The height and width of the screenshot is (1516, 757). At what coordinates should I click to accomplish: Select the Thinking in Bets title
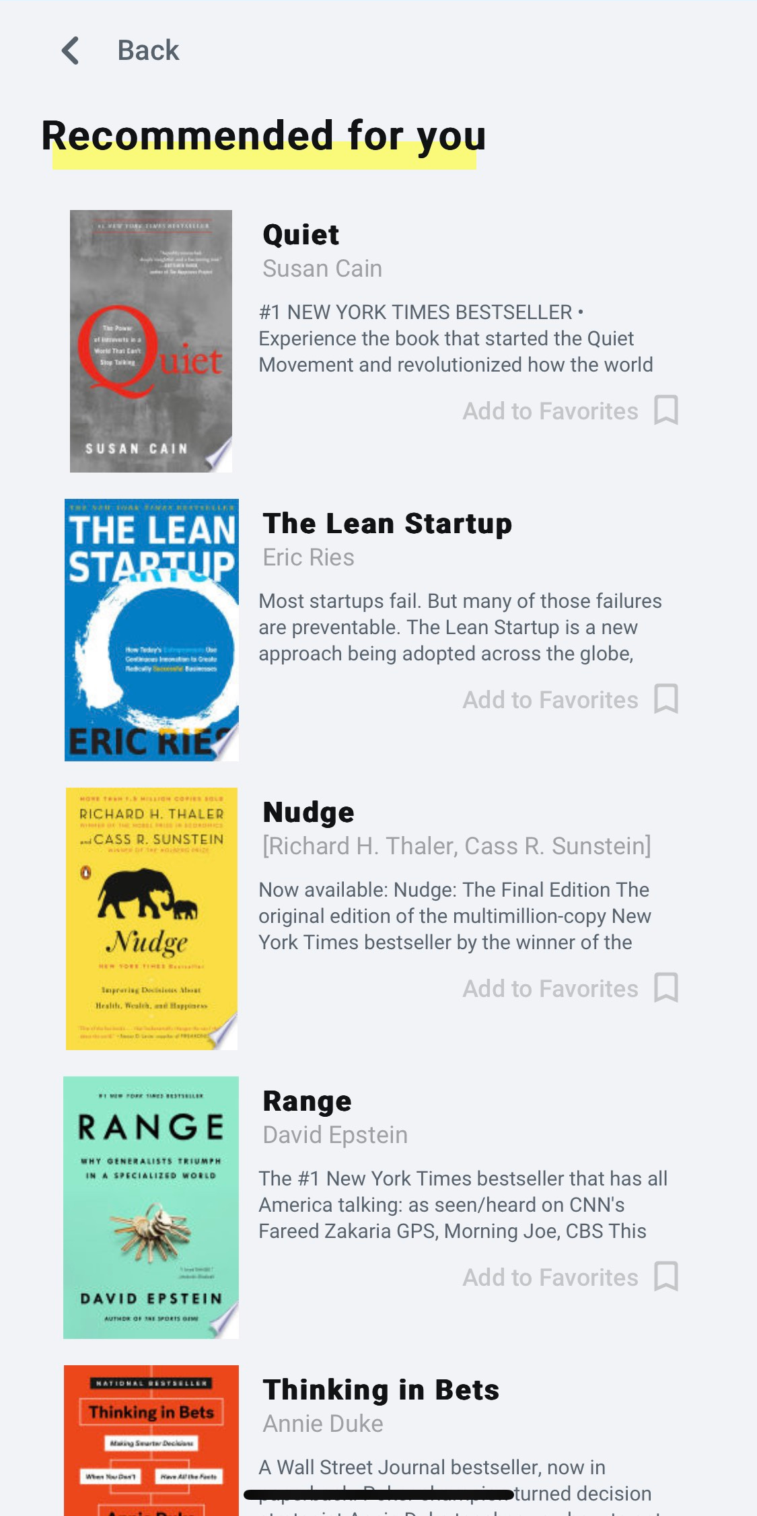coord(381,1390)
